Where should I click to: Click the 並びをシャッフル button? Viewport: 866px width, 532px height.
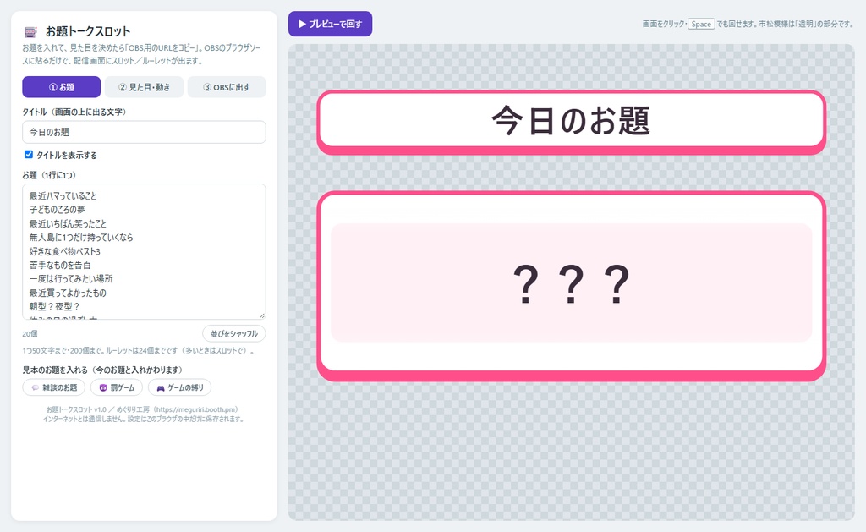click(234, 333)
